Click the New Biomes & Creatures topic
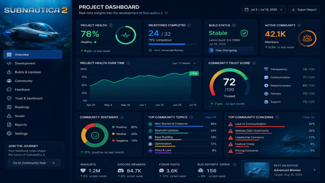This screenshot has width=325, height=183. pos(182,124)
